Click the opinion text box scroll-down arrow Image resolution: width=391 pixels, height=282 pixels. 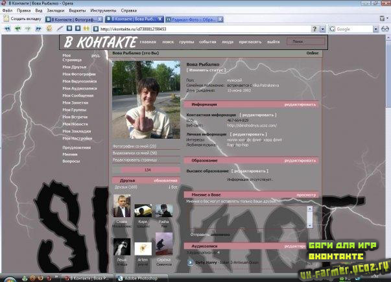[310, 226]
